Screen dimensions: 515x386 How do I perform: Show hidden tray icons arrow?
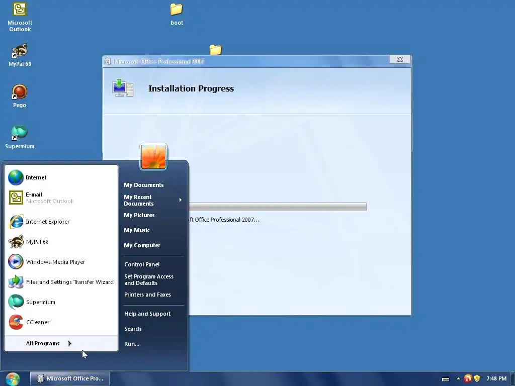click(x=458, y=378)
